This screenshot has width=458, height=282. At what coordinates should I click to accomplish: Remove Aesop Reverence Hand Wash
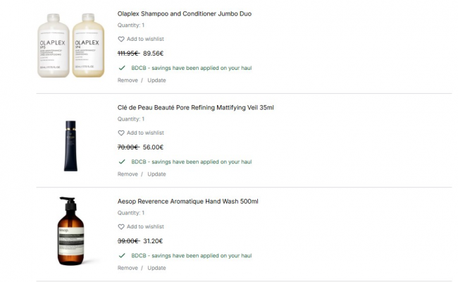128,268
